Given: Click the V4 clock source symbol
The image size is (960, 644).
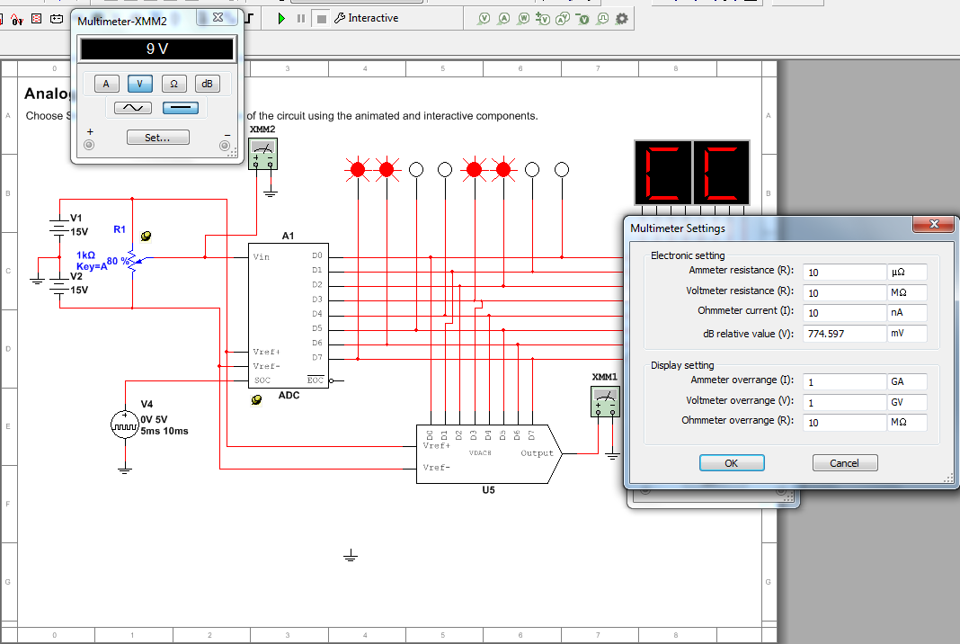Looking at the screenshot, I should 124,424.
